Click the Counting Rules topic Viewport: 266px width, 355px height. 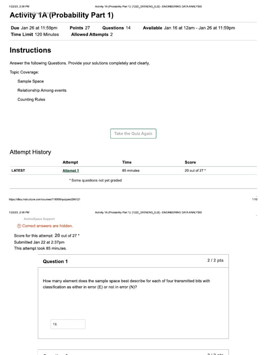(x=31, y=99)
